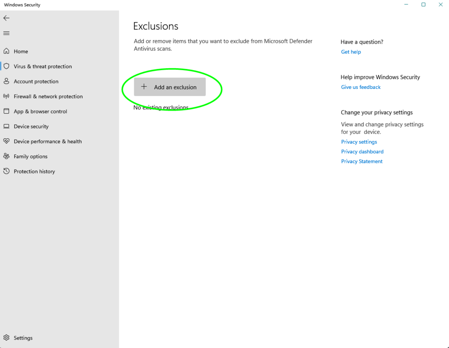Read the Privacy Statement link
Screen dimensions: 449x348
click(x=361, y=162)
